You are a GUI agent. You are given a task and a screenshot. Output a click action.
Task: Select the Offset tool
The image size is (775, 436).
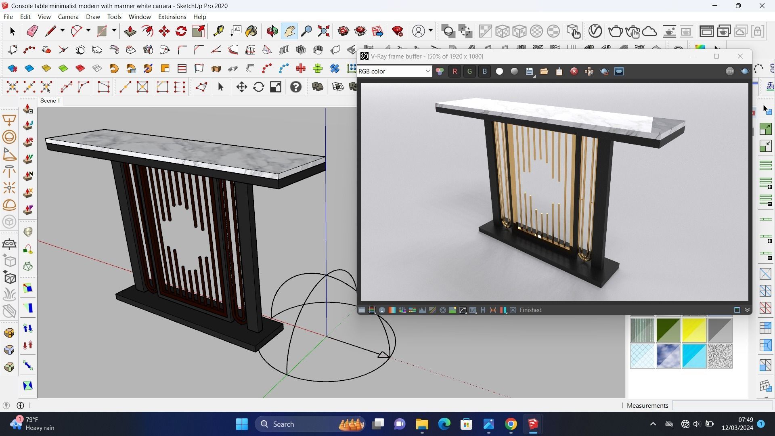pyautogui.click(x=147, y=31)
